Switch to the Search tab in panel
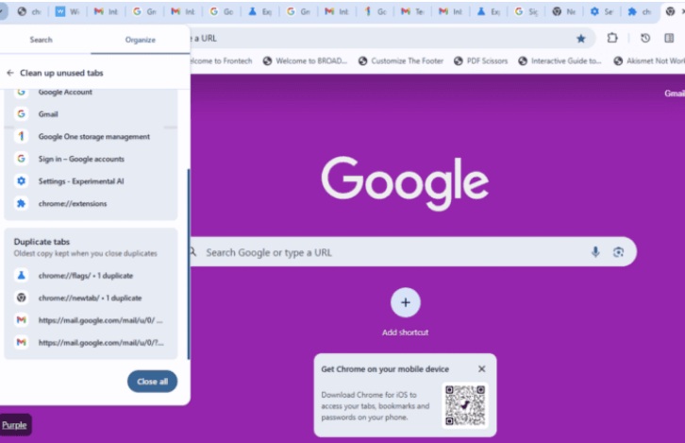 click(42, 40)
